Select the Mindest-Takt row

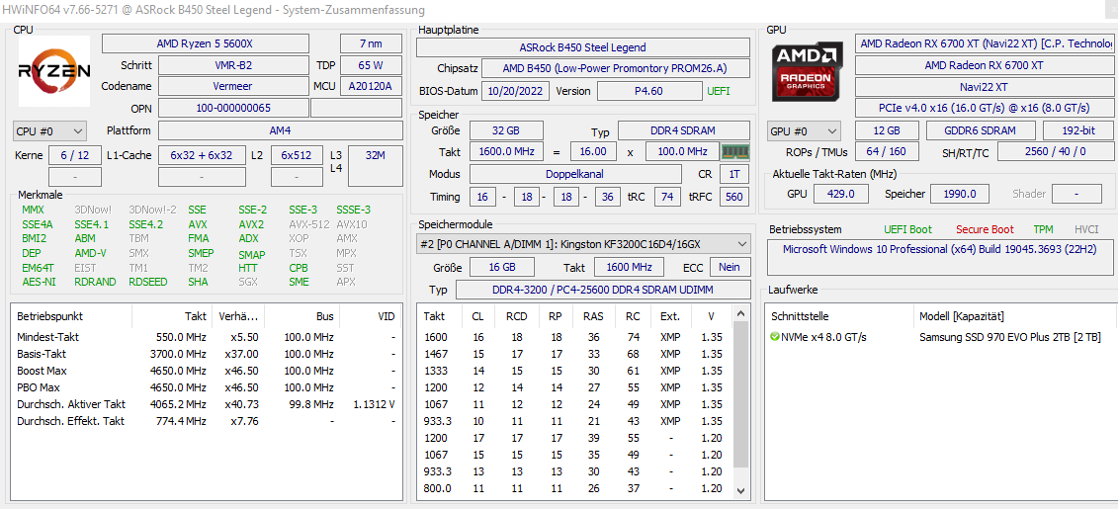[x=207, y=336]
